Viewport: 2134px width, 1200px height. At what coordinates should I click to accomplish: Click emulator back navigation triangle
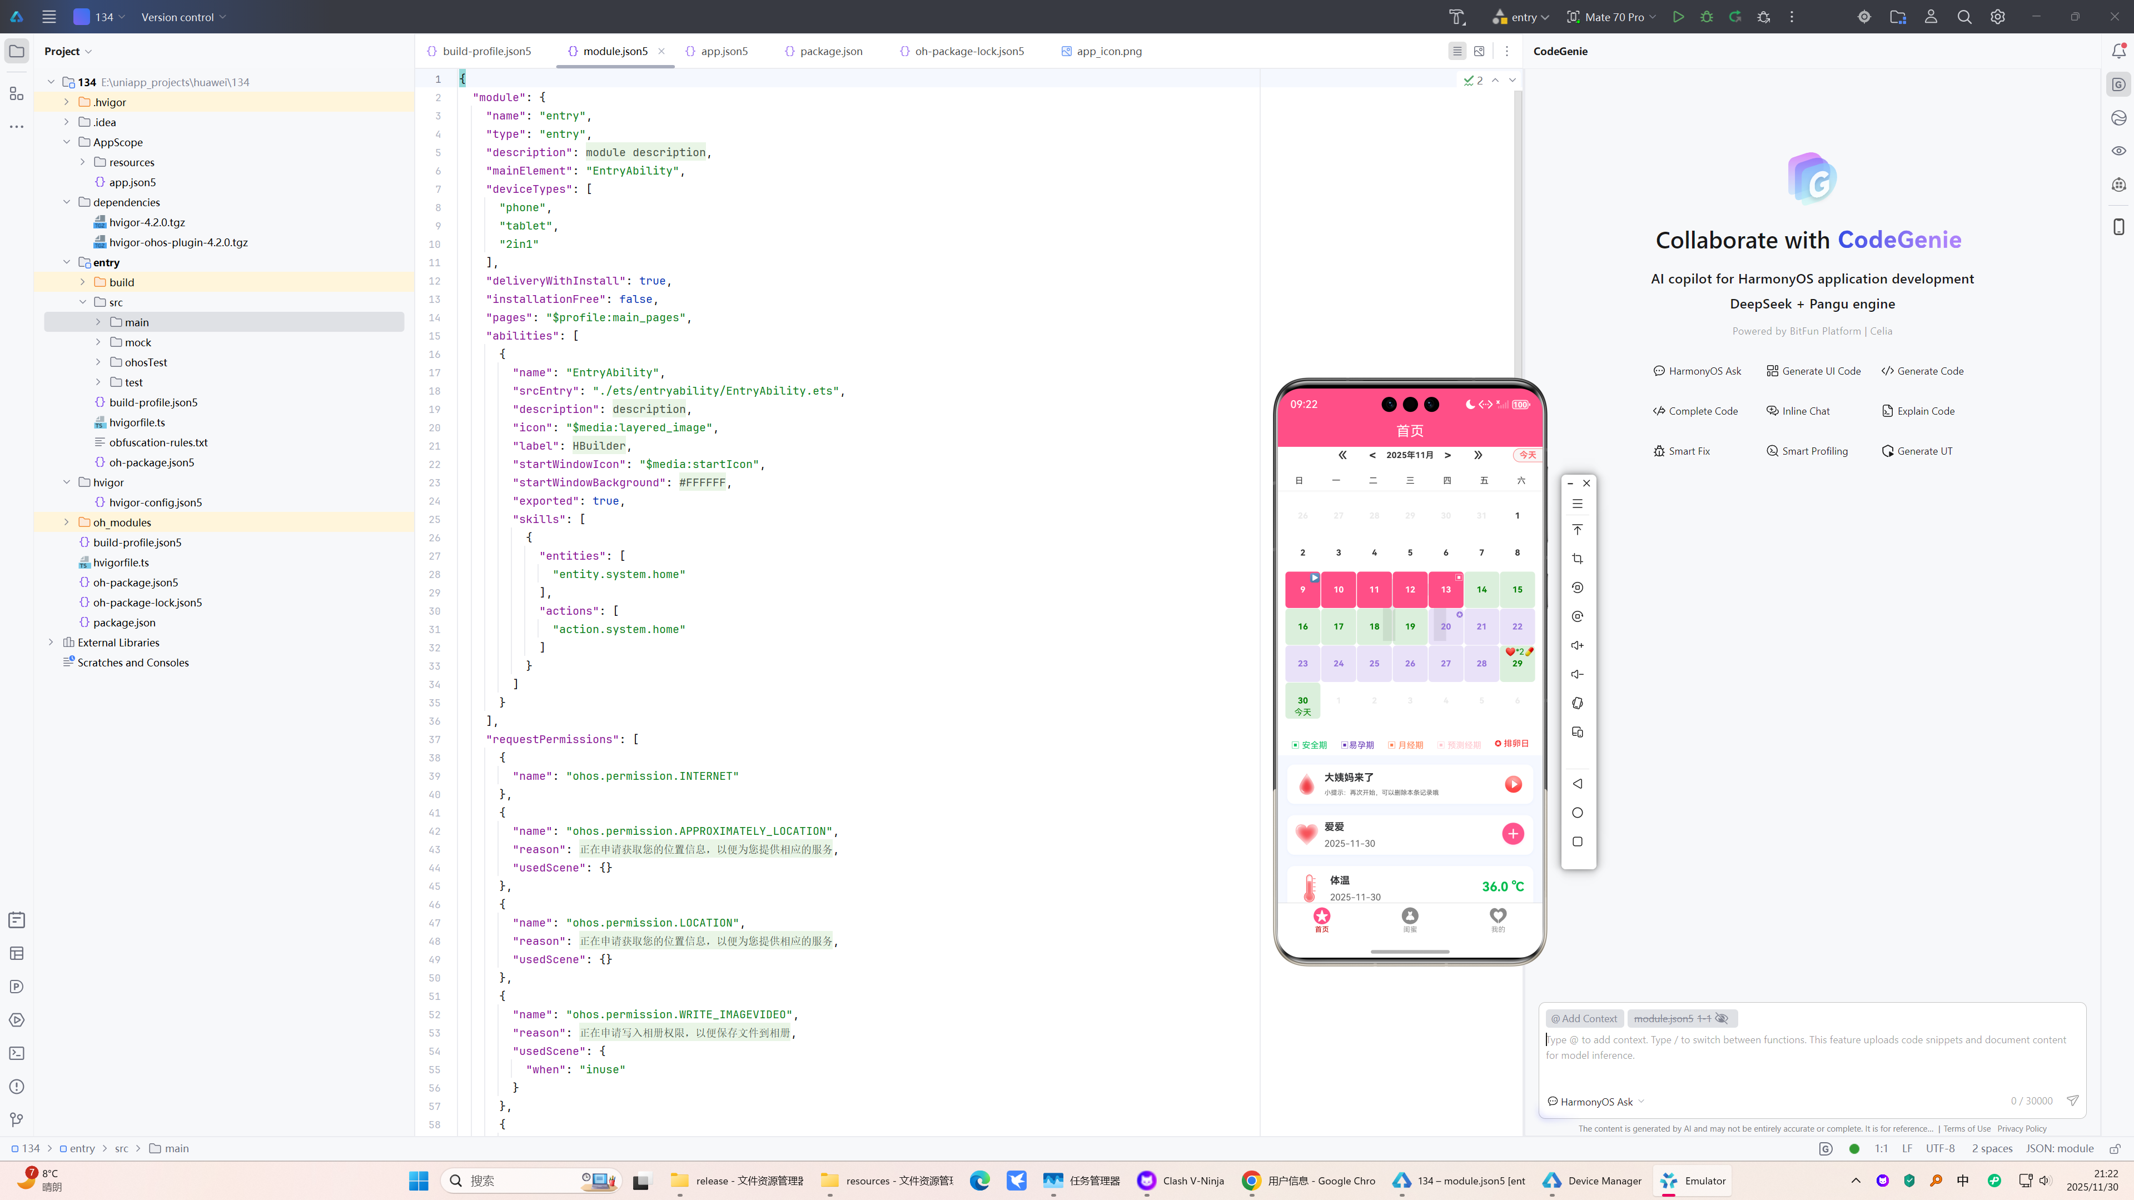tap(1578, 784)
